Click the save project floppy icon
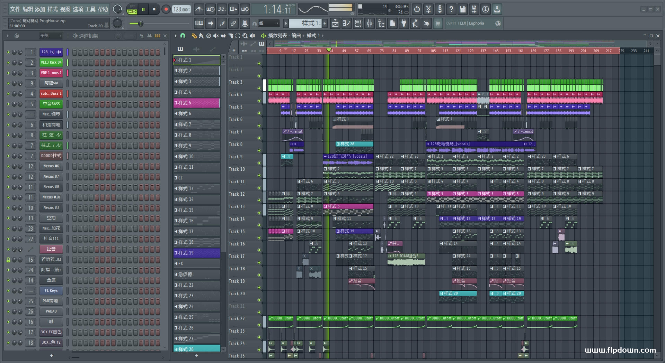 click(462, 9)
